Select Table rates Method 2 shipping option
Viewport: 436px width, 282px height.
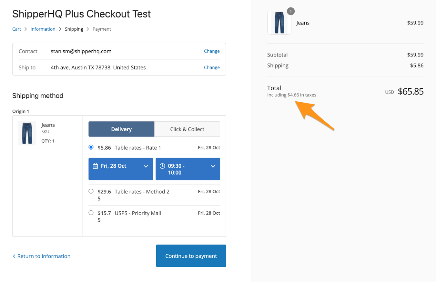(91, 191)
